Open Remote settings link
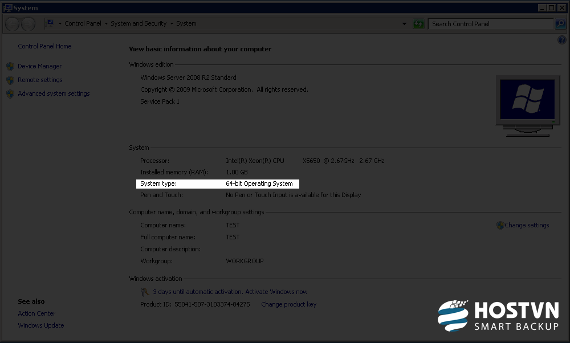Viewport: 570px width, 343px height. (40, 80)
